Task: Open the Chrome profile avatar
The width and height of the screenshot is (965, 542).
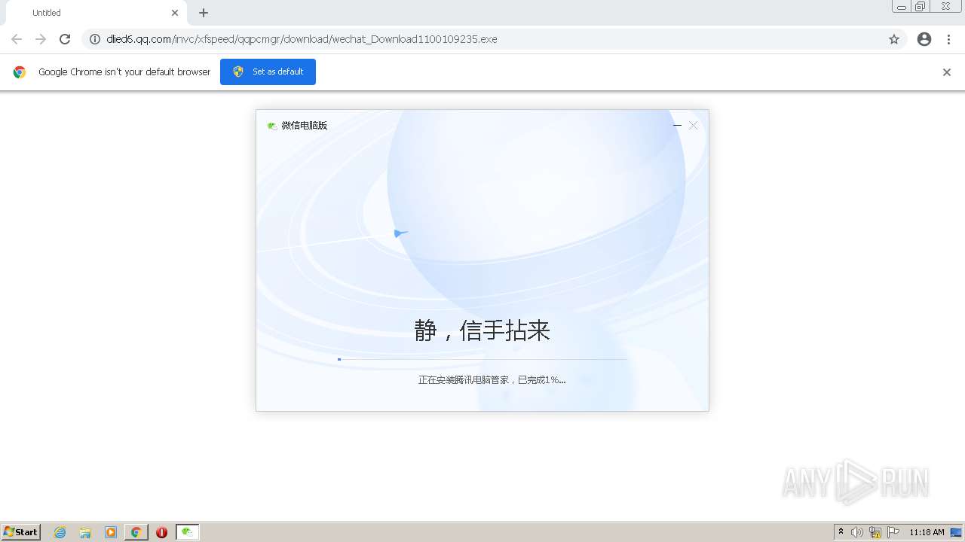Action: point(924,39)
